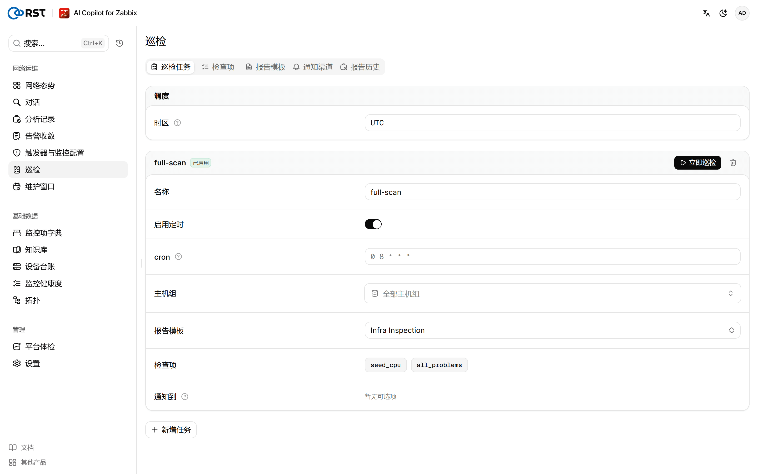
Task: Toggle the 启用定时 switch off
Action: (x=373, y=224)
